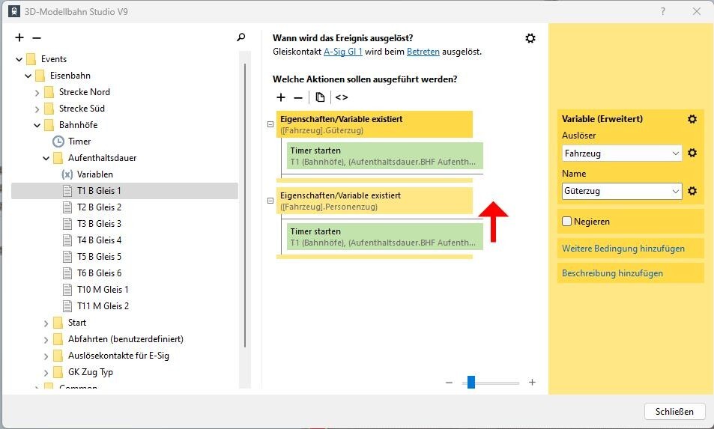
Task: Open trigger settings gear beside event question
Action: 530,38
